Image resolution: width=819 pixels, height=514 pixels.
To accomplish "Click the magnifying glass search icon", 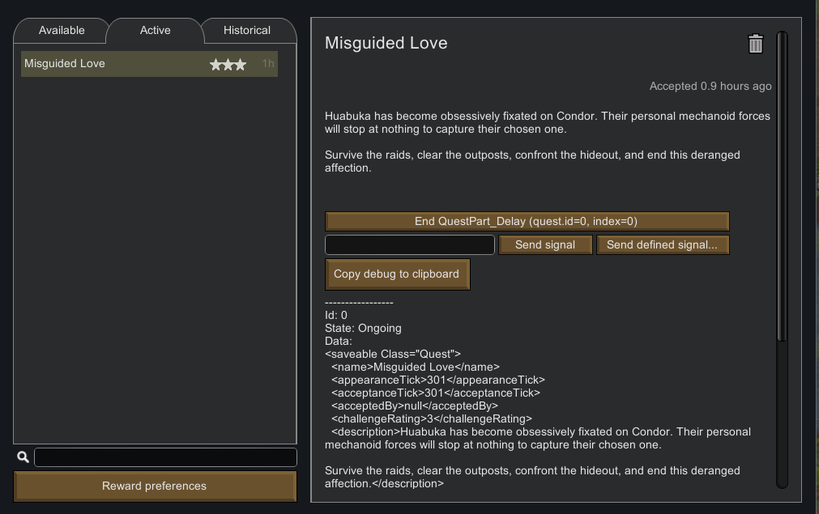I will [23, 457].
